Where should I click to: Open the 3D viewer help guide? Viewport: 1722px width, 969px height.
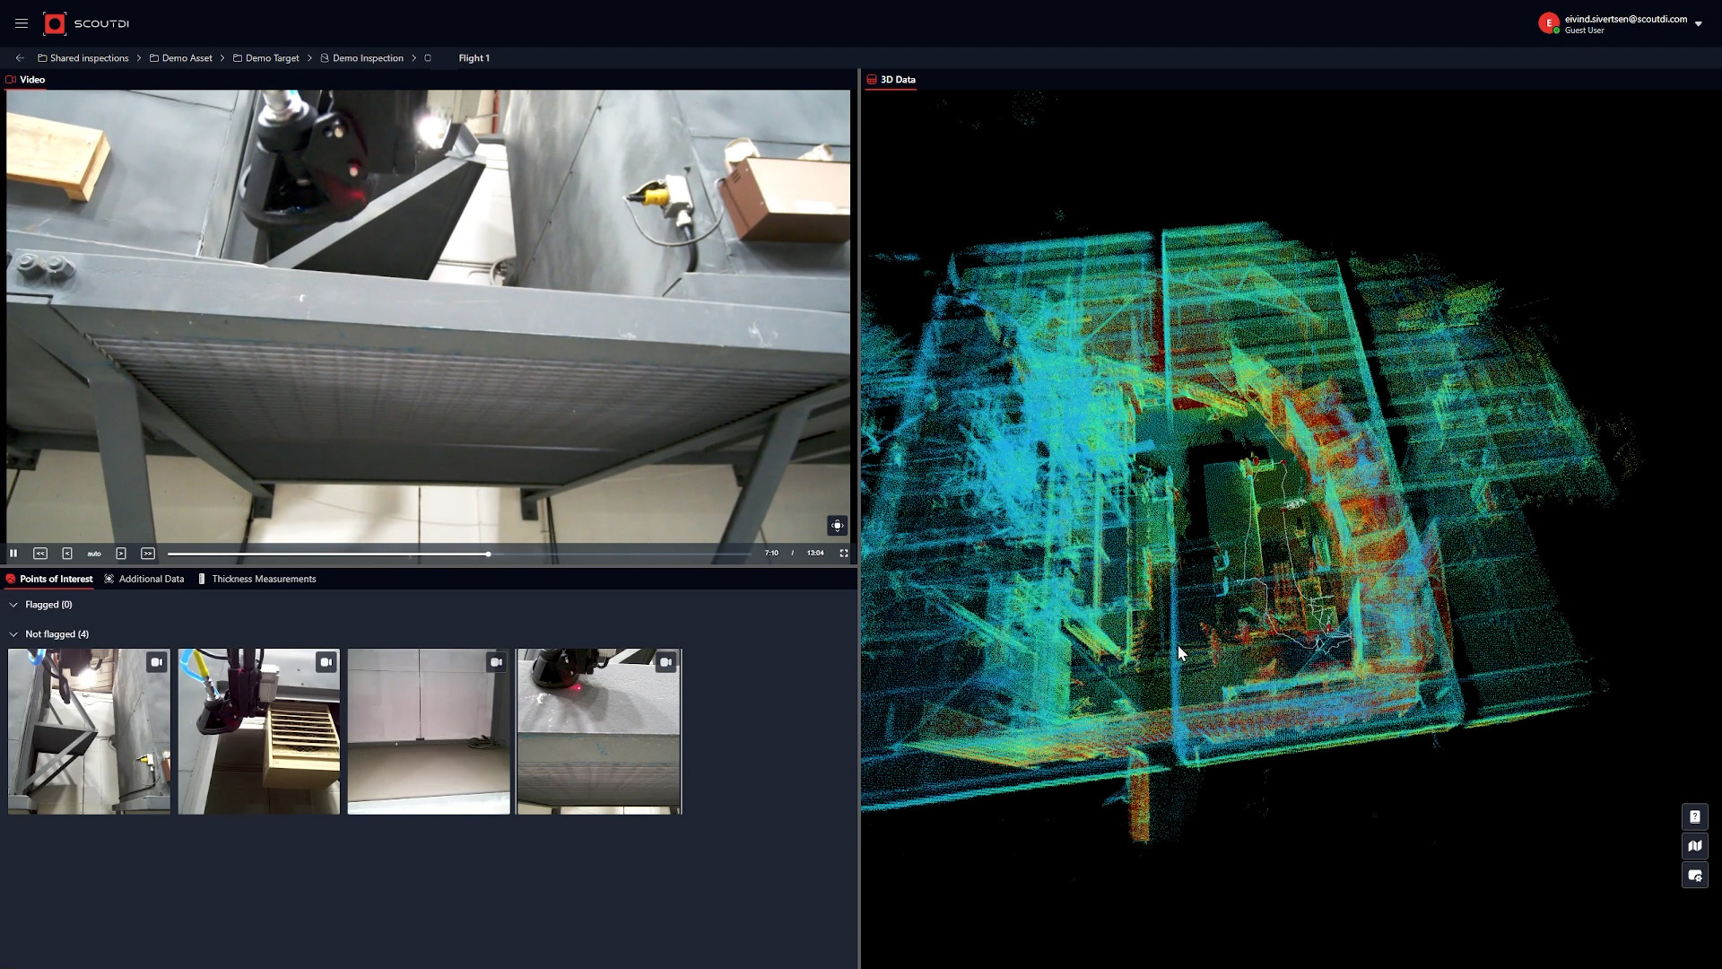pyautogui.click(x=1694, y=817)
